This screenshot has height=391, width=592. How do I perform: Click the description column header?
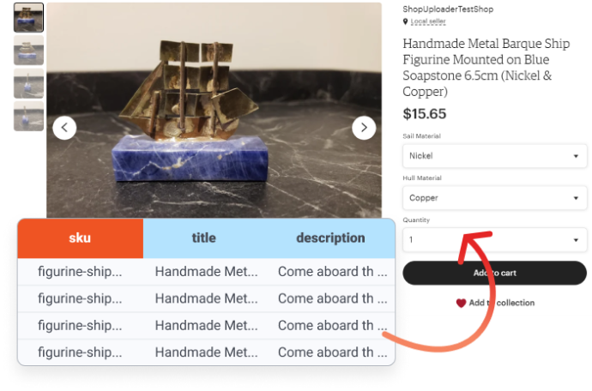[x=330, y=238]
